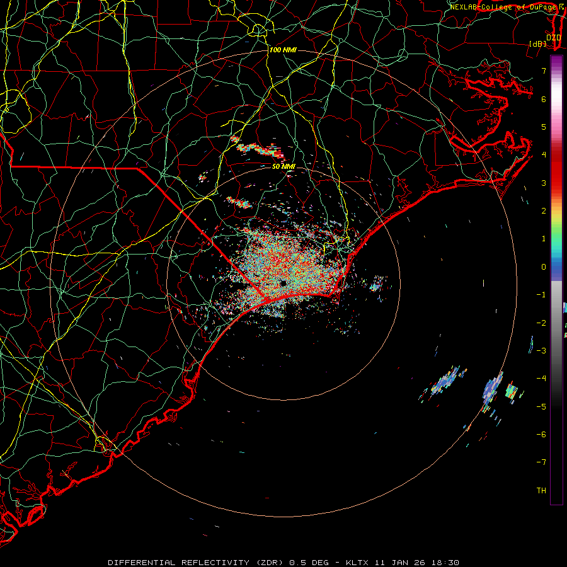Click the 100 NMI range ring label
This screenshot has height=567, width=567.
click(283, 50)
